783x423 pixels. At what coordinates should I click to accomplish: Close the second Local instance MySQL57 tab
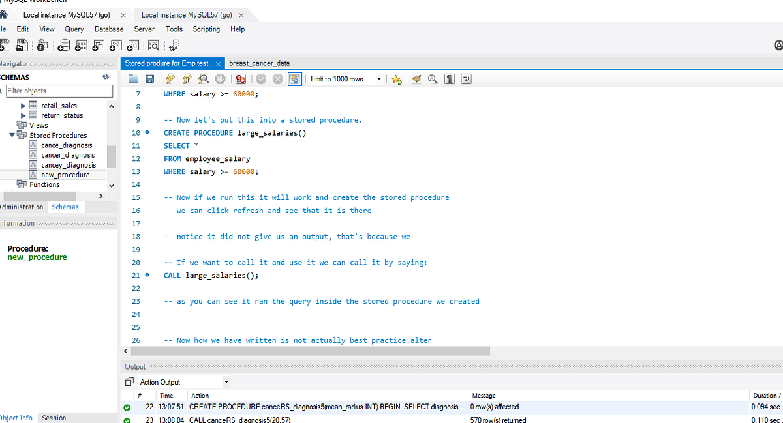click(241, 15)
